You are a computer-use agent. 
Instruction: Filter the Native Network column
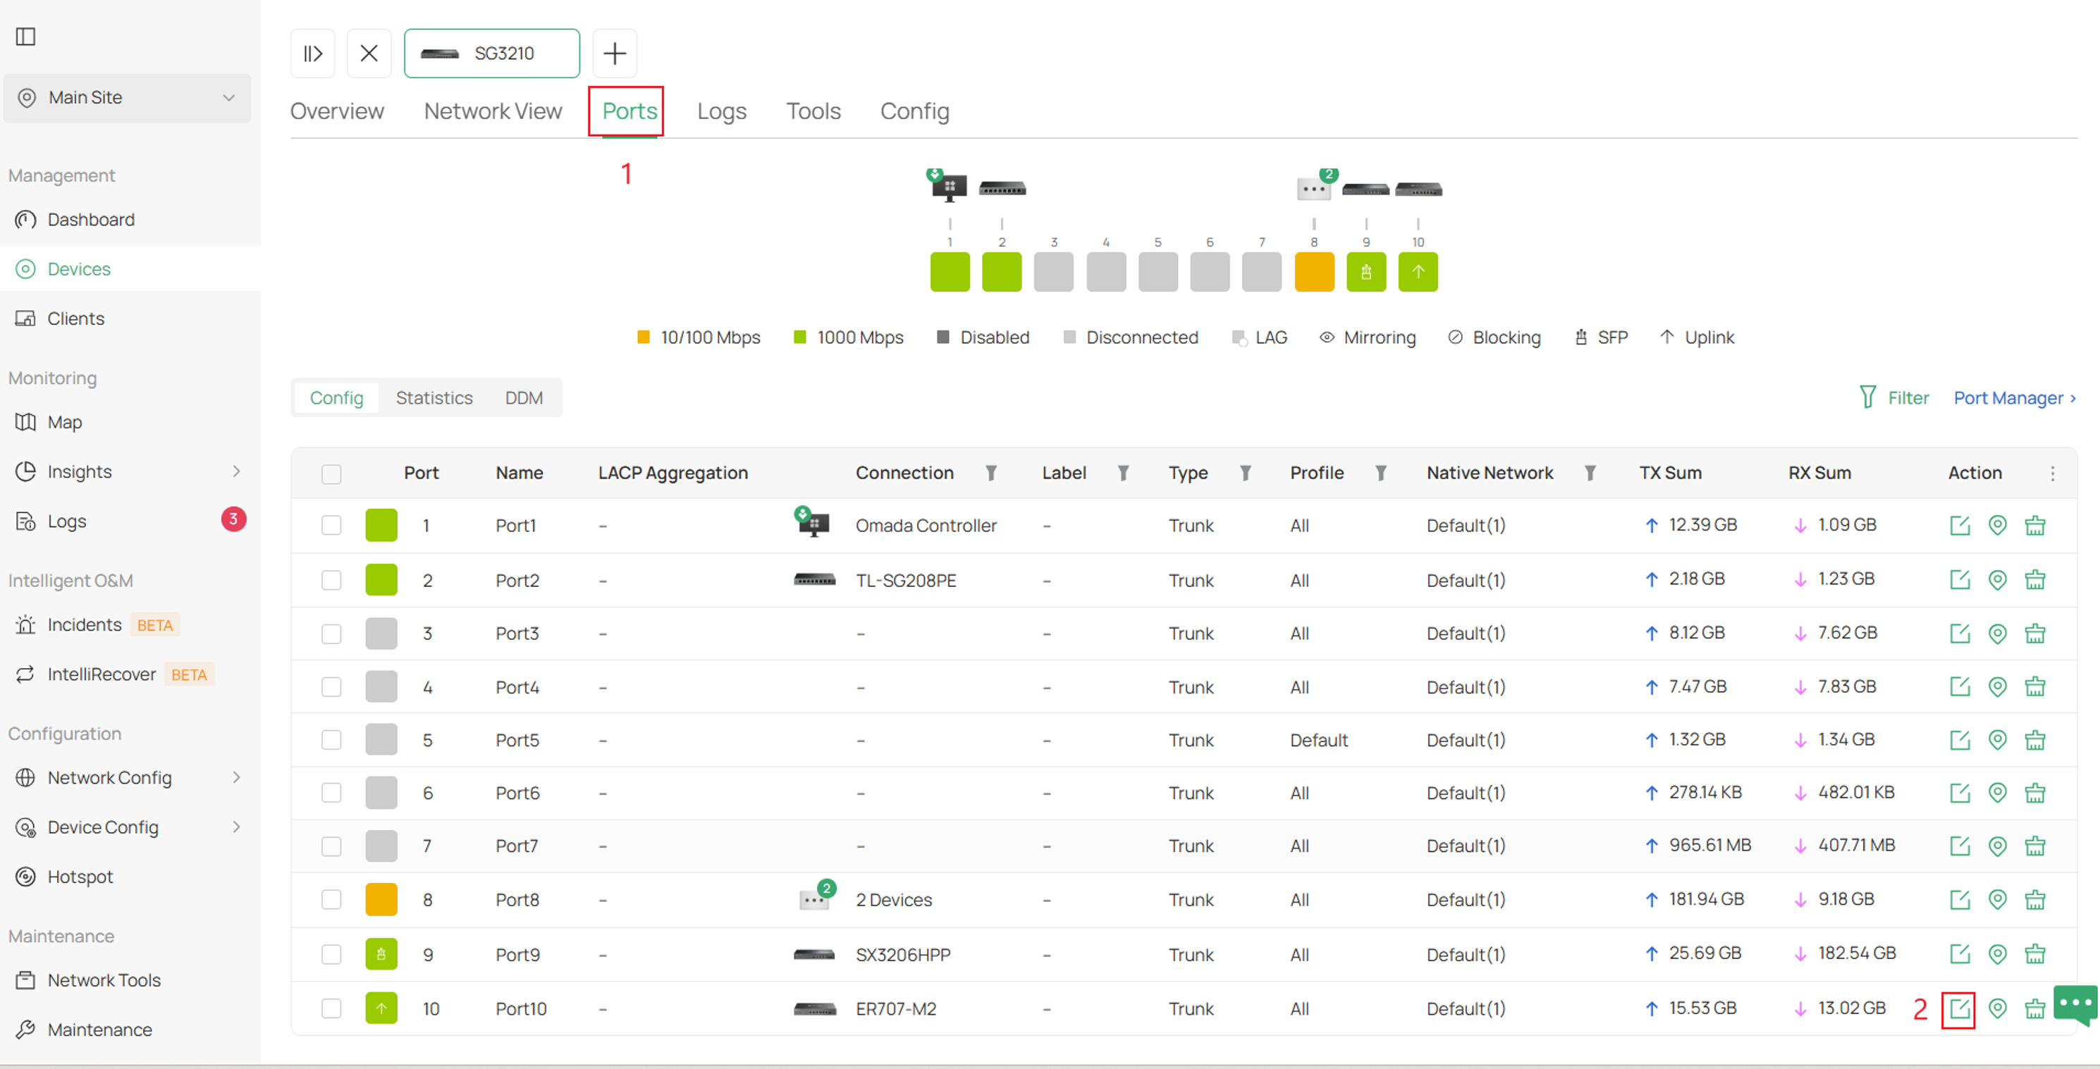point(1590,474)
